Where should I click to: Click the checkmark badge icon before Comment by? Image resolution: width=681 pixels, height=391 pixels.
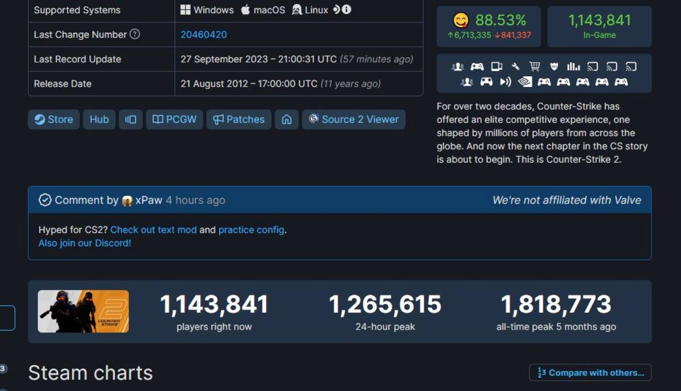[x=45, y=200]
